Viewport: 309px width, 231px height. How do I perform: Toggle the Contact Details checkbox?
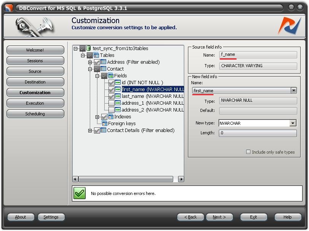(x=97, y=130)
